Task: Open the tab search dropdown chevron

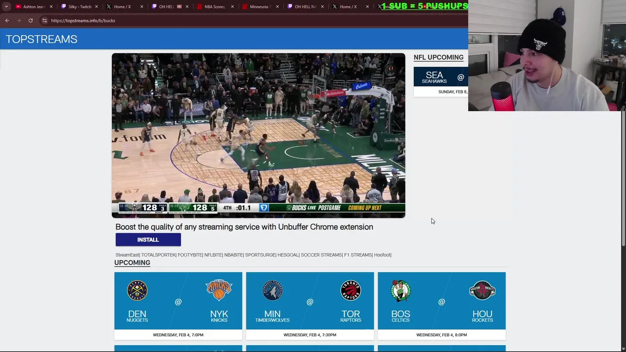Action: (x=6, y=7)
